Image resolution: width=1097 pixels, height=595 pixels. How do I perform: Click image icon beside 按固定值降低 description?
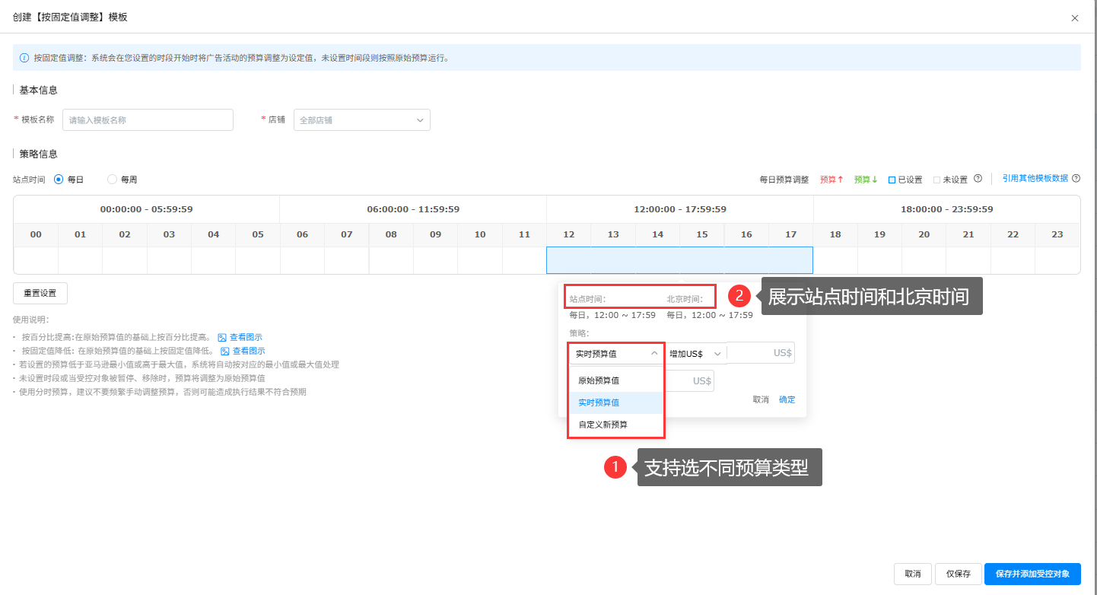pos(224,351)
